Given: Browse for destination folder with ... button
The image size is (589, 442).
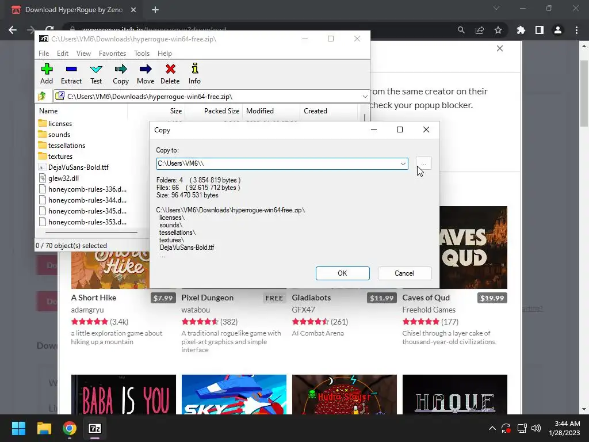Looking at the screenshot, I should [x=424, y=163].
